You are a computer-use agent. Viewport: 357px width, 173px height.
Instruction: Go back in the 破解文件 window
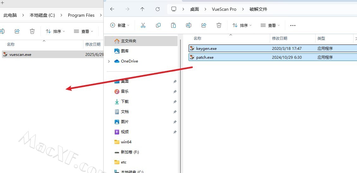112,9
